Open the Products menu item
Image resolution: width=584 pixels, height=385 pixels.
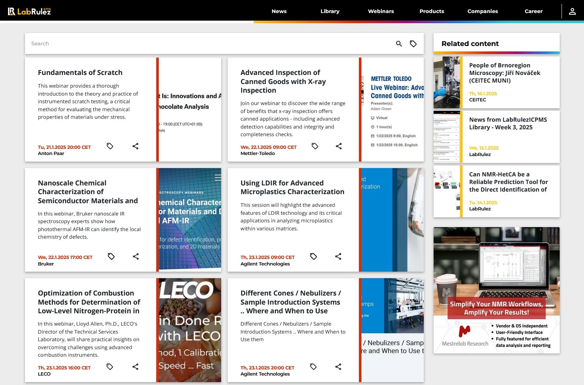tap(432, 11)
